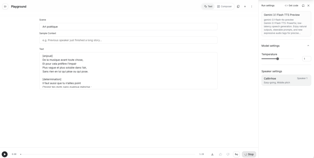This screenshot has height=158, width=314.
Task: Stop the running generation
Action: tap(249, 154)
